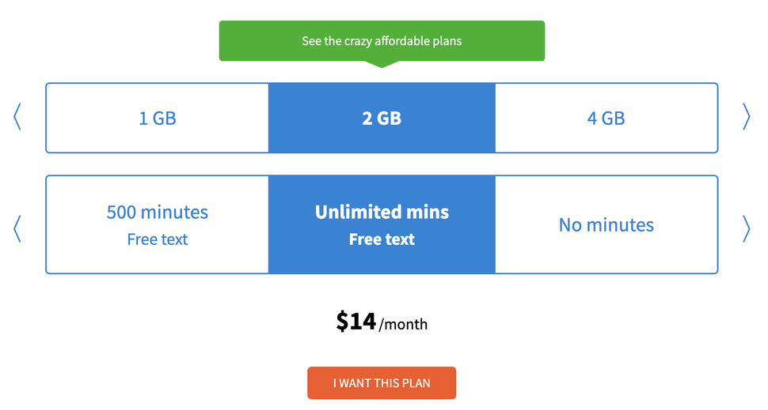
Task: Choose the Unlimited mins option
Action: click(x=382, y=224)
